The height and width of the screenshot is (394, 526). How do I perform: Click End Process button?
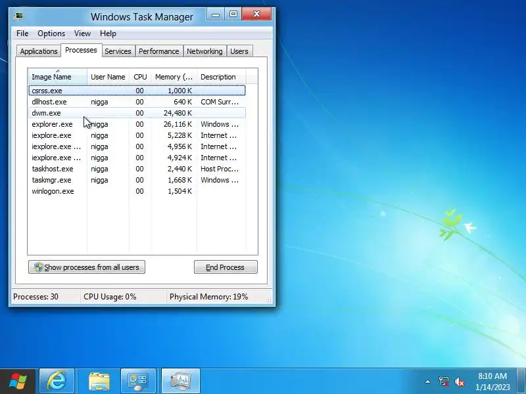226,267
